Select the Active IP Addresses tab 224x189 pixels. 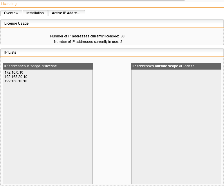[66, 13]
